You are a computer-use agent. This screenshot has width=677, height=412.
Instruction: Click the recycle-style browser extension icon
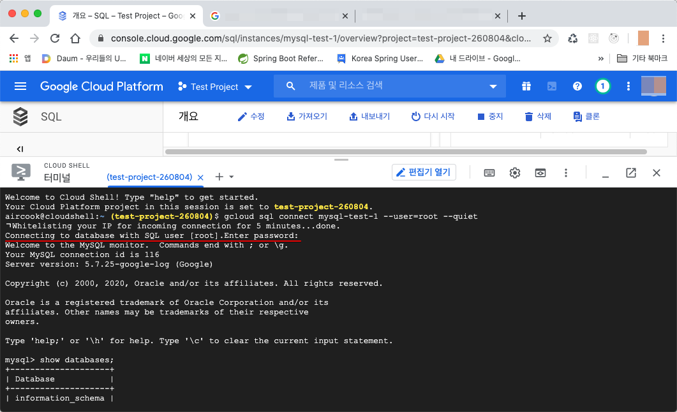point(573,38)
